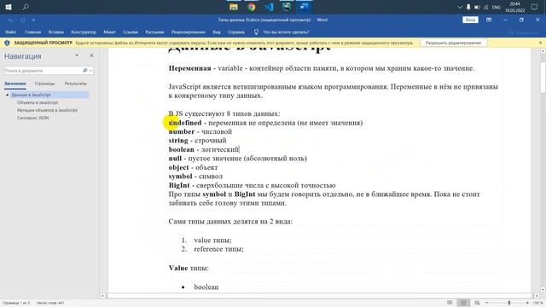This screenshot has height=307, width=546.
Task: Click the vertical scrollbar up arrow
Action: coord(543,51)
